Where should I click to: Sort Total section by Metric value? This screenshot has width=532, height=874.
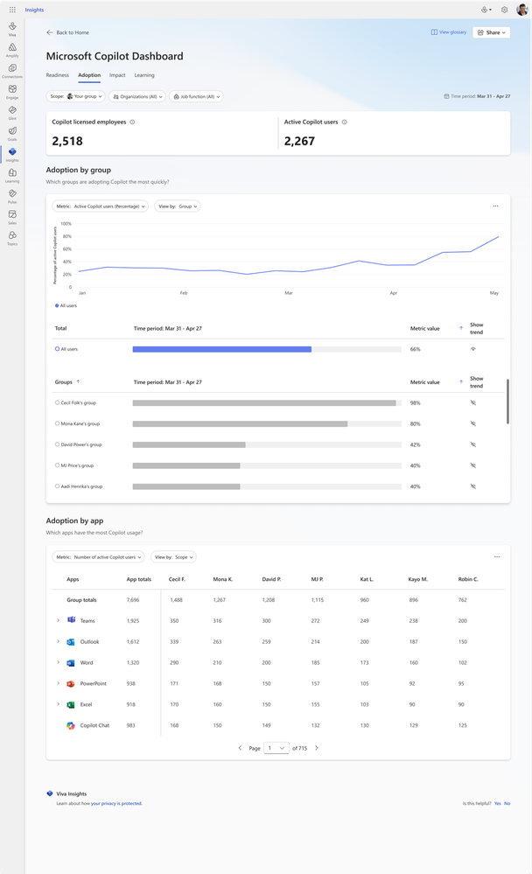[460, 328]
